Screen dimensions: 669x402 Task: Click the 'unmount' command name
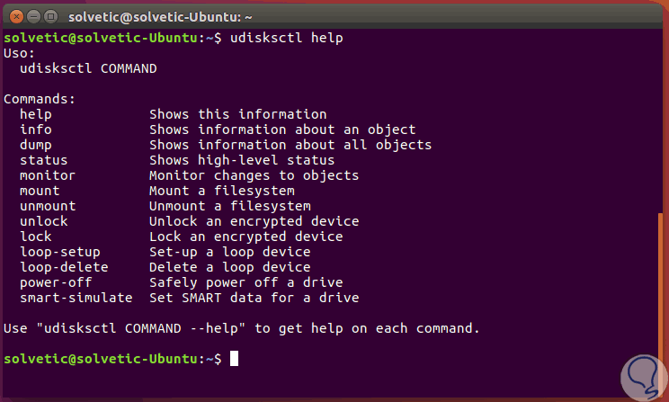click(48, 206)
